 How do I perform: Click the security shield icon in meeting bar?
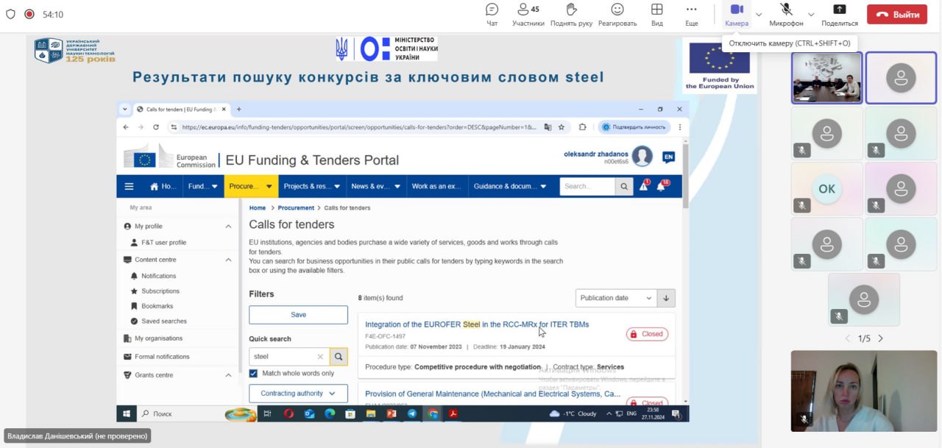point(10,14)
